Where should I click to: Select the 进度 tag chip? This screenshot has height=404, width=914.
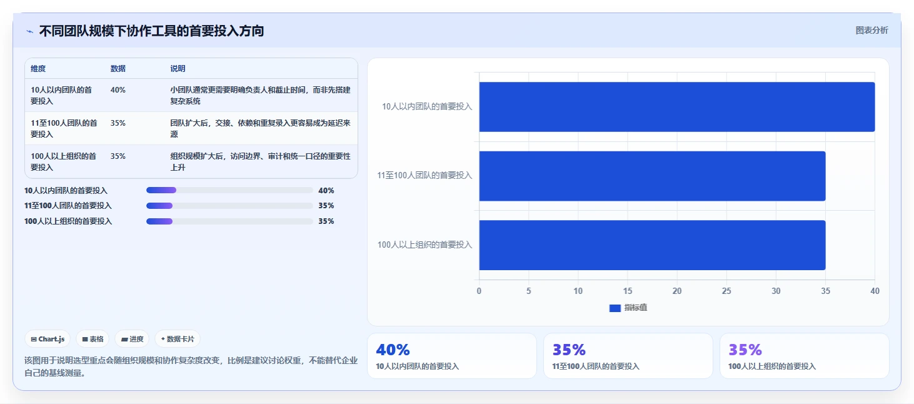coord(132,339)
